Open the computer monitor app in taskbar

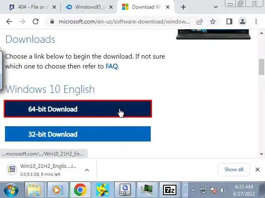pos(147,190)
